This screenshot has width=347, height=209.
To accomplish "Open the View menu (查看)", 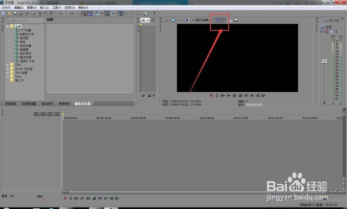I will (x=32, y=8).
